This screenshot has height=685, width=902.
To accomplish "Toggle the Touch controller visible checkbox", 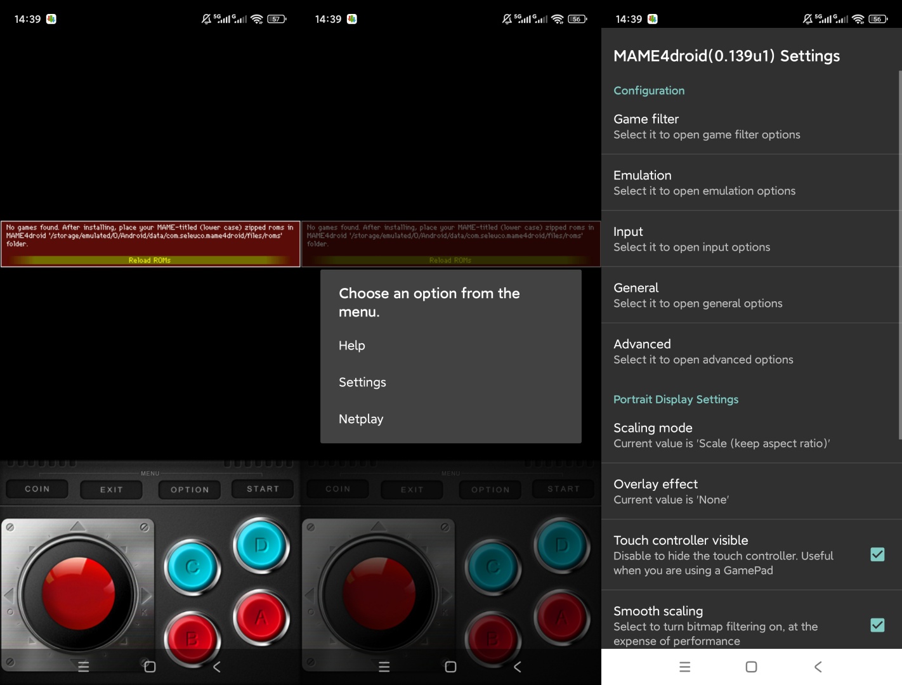I will point(877,554).
